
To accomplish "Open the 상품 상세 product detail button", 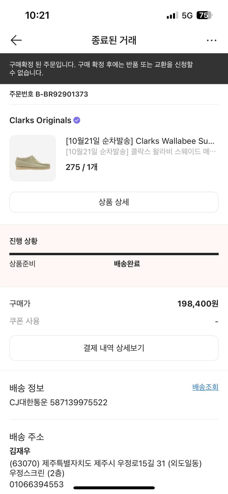I will (x=114, y=202).
